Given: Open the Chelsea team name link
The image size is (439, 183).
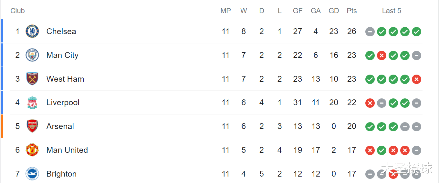Looking at the screenshot, I should pos(61,31).
